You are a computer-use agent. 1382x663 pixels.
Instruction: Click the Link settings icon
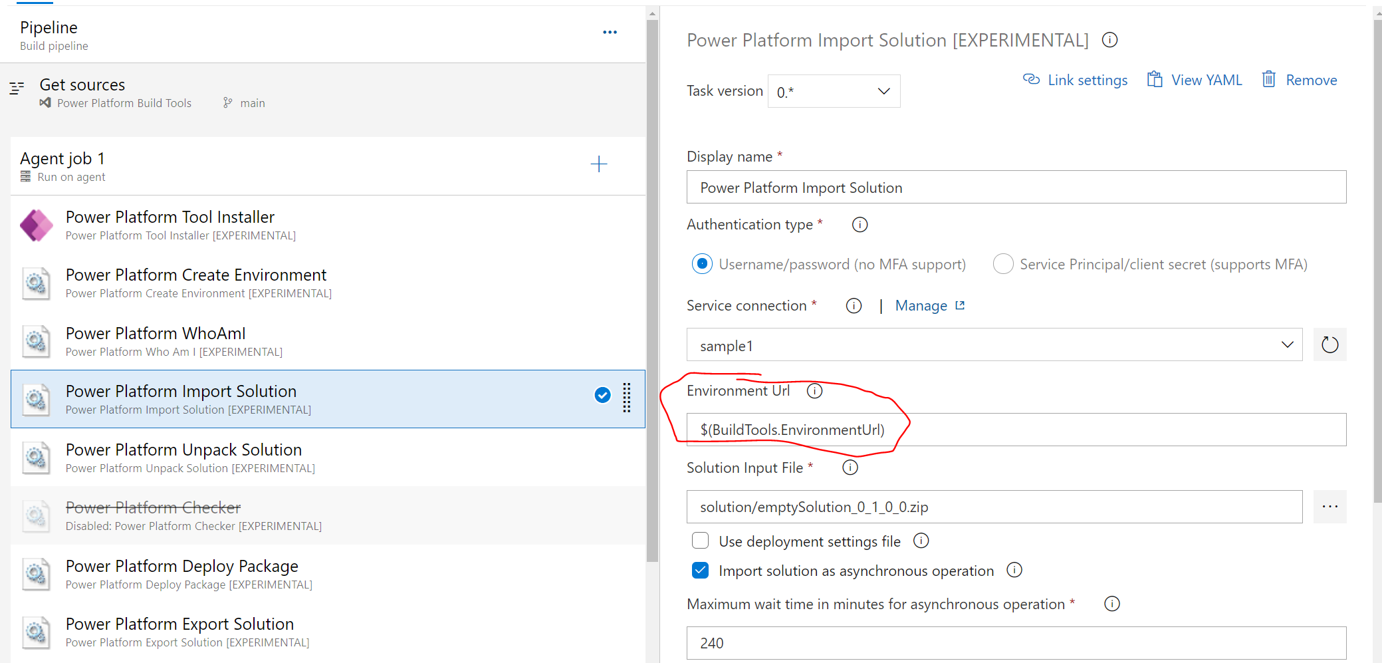[x=1031, y=79]
